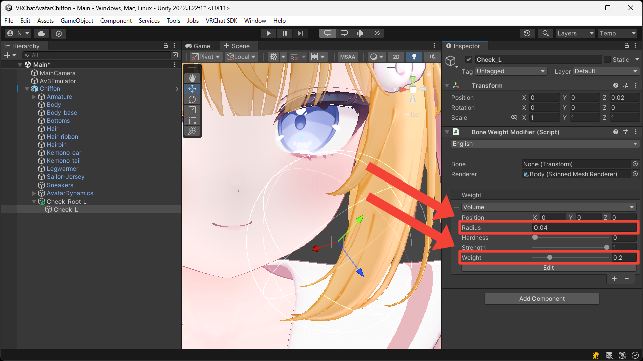This screenshot has width=643, height=361.
Task: Select the Move tool in the toolbar
Action: (x=192, y=89)
